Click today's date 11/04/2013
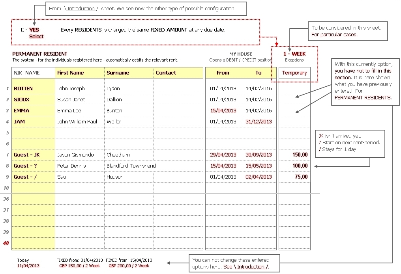Viewport: 401px width, 274px height. (28, 266)
